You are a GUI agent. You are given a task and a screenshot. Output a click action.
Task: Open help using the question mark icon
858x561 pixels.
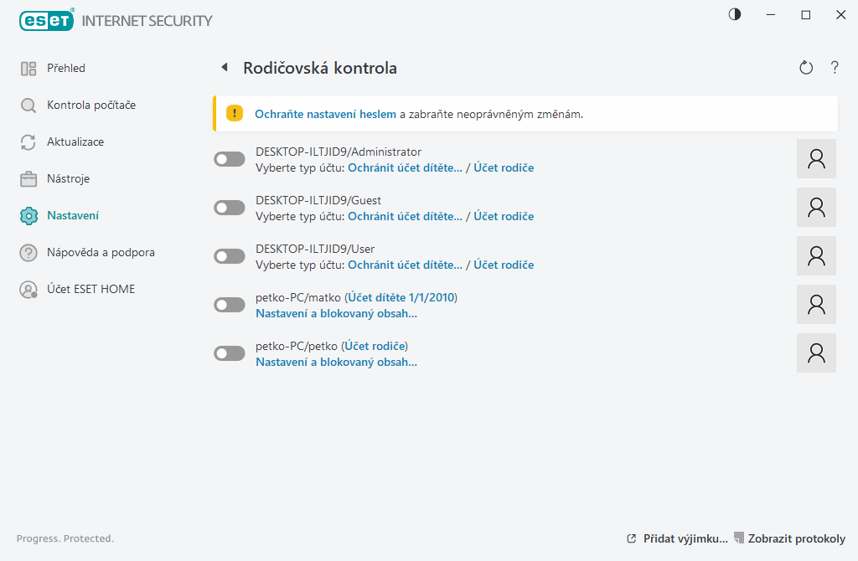pos(835,68)
